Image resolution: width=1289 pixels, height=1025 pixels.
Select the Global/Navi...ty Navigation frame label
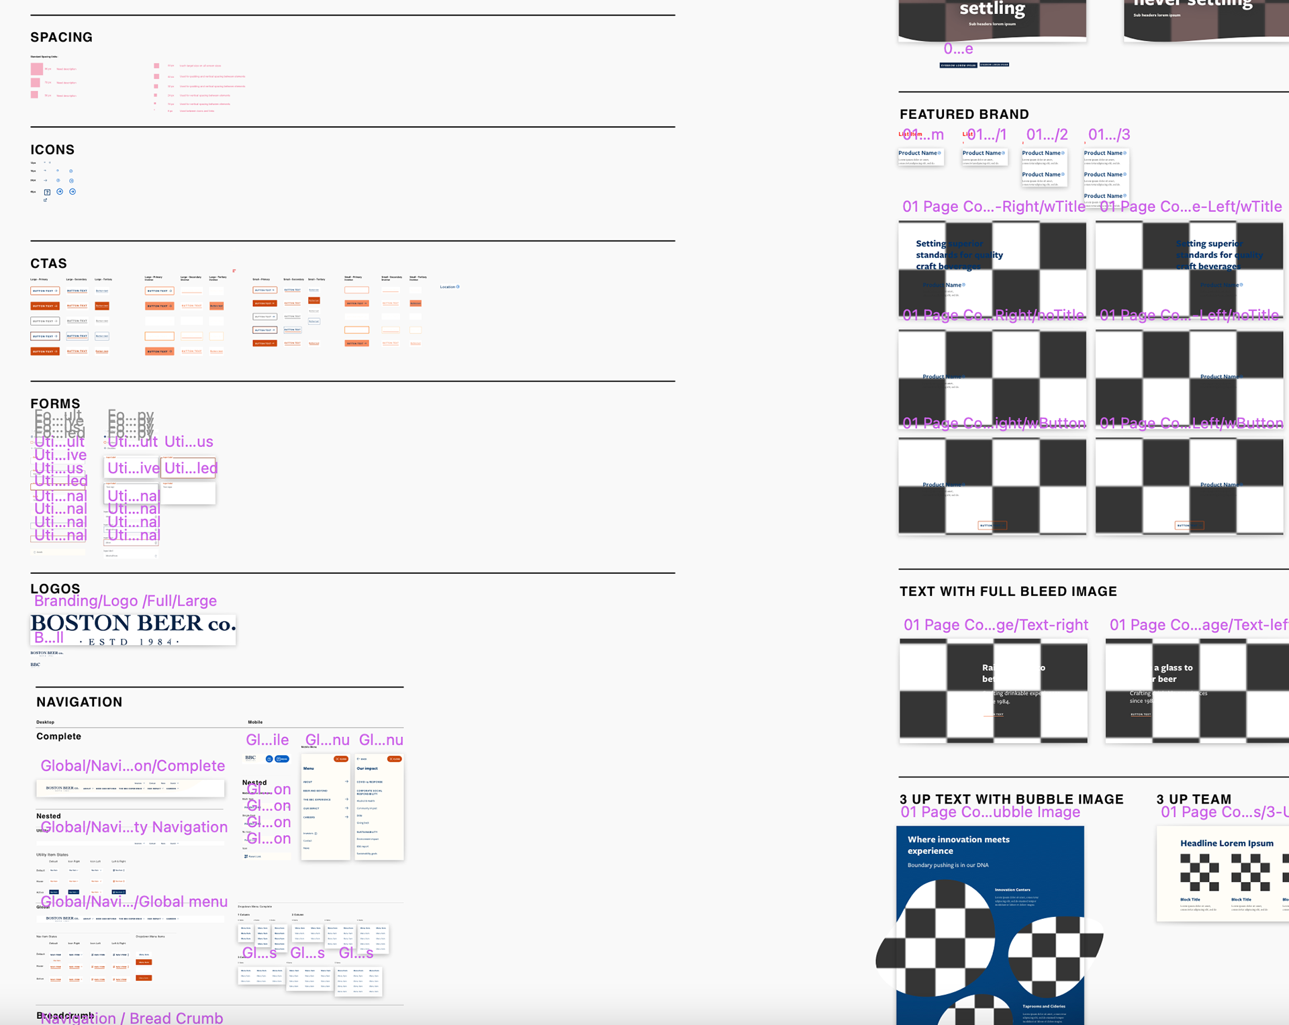pyautogui.click(x=134, y=827)
